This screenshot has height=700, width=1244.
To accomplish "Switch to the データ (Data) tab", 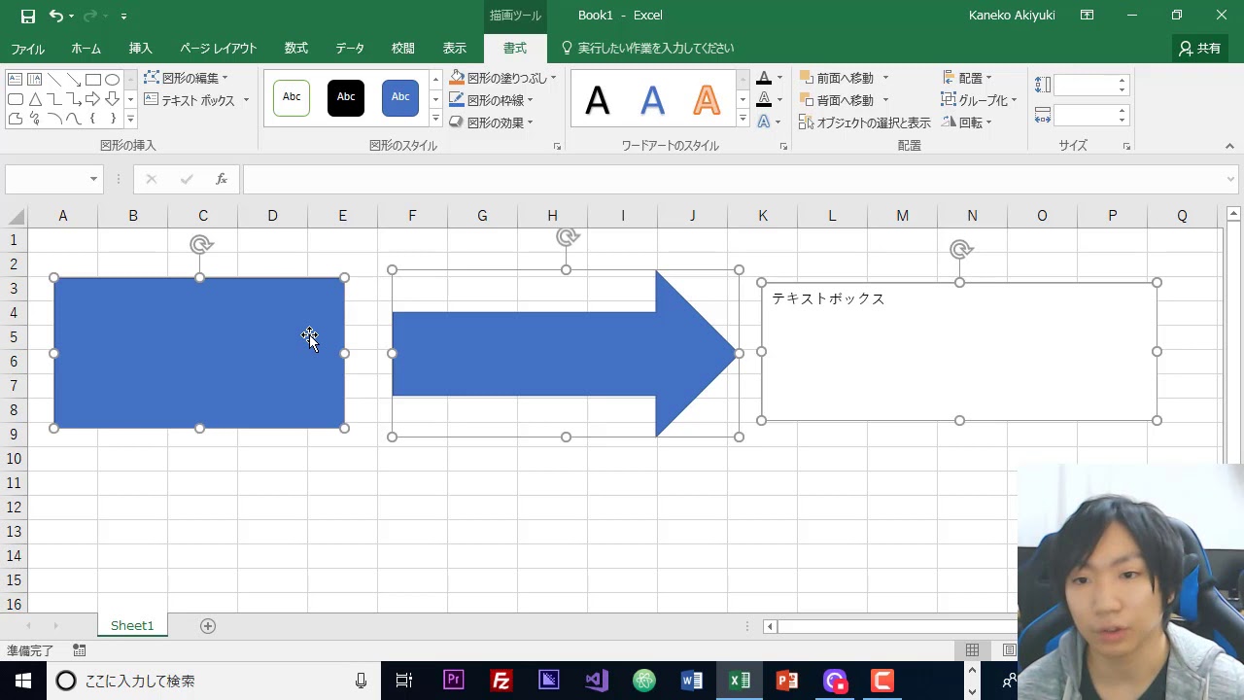I will point(350,49).
